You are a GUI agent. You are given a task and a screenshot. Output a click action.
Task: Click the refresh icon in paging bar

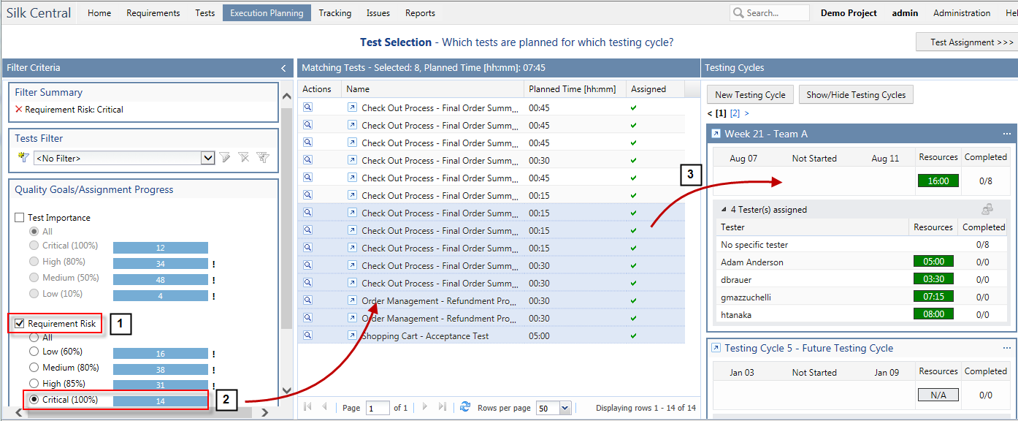point(464,407)
